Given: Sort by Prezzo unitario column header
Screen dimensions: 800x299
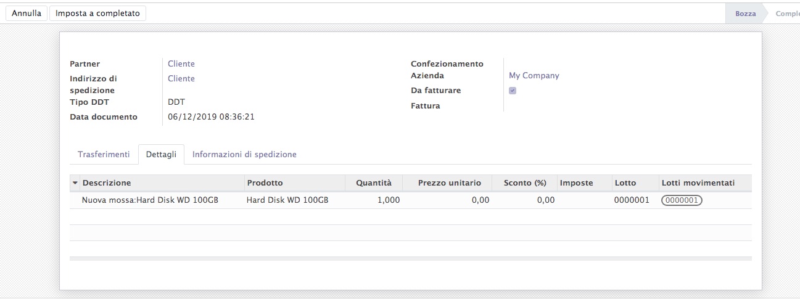Looking at the screenshot, I should coord(447,183).
